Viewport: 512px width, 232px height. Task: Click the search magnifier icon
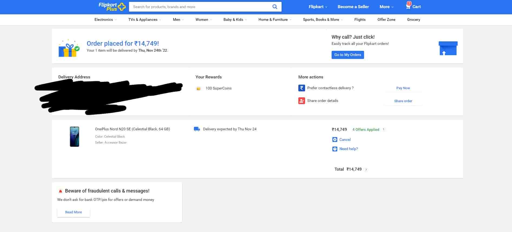pyautogui.click(x=275, y=7)
